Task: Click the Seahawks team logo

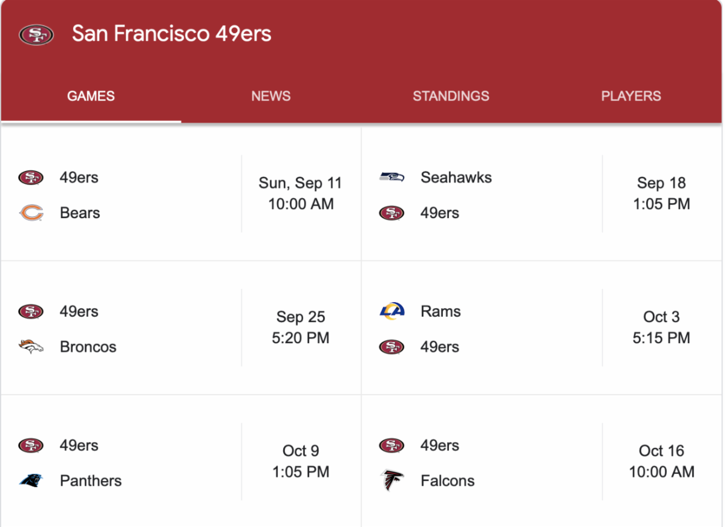Action: tap(391, 177)
